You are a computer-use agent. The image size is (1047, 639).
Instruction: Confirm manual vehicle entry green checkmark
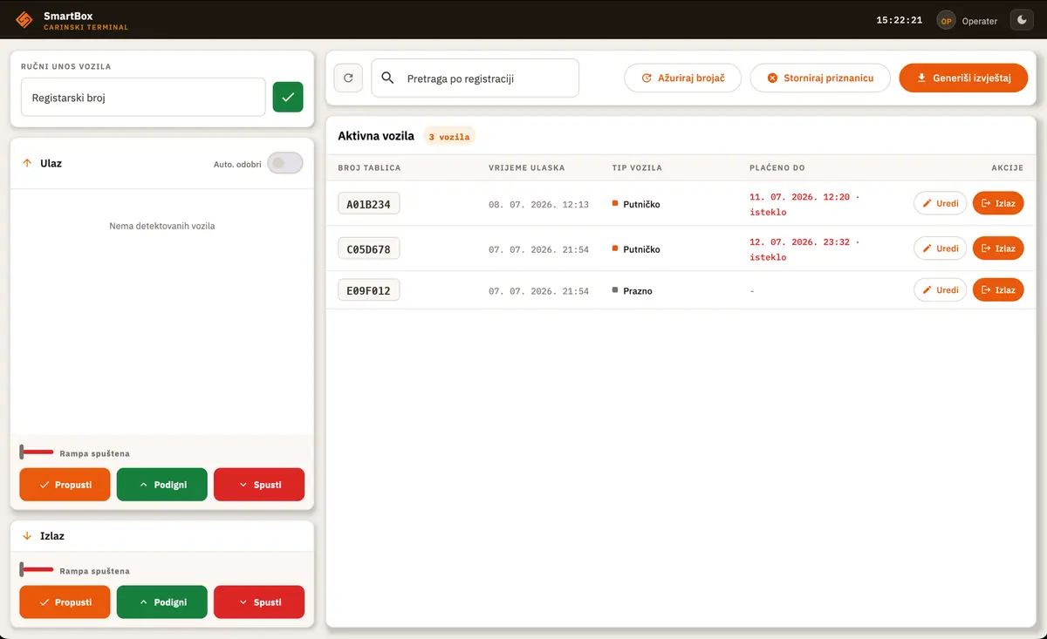288,97
